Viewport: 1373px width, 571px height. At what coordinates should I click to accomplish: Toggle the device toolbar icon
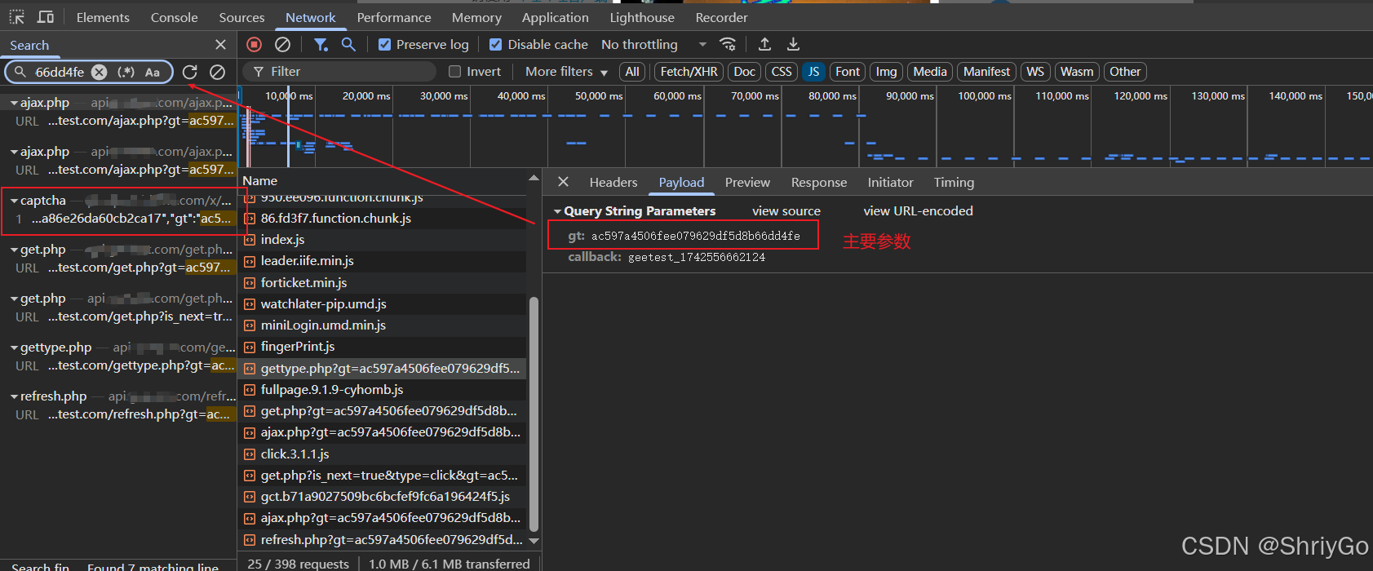(x=46, y=17)
